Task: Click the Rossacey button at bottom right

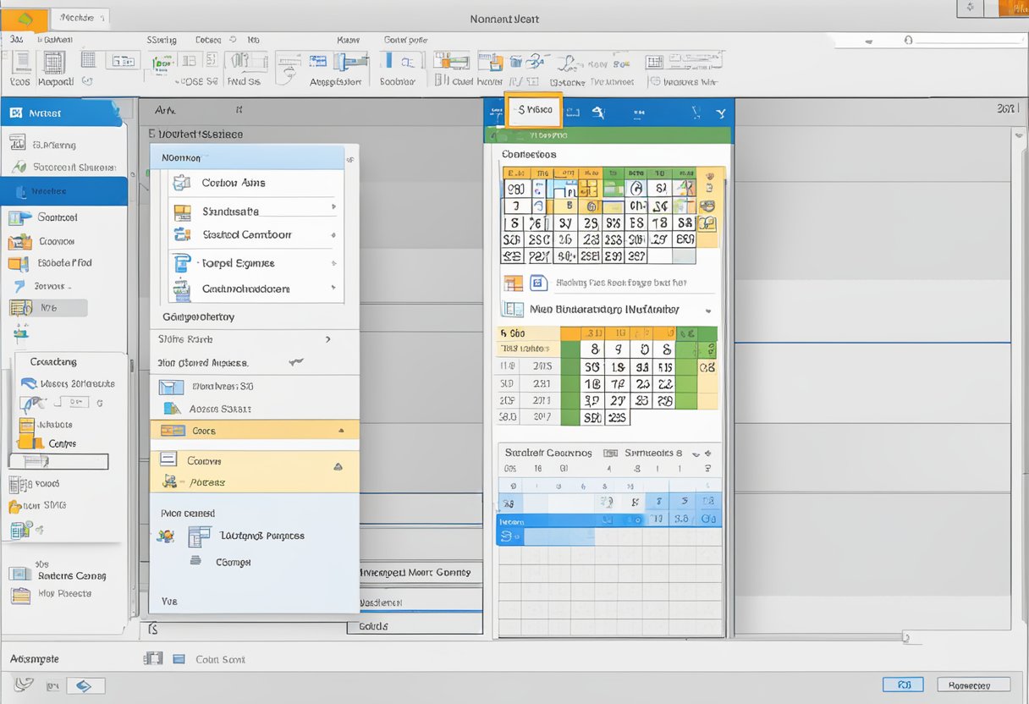Action: coord(974,685)
